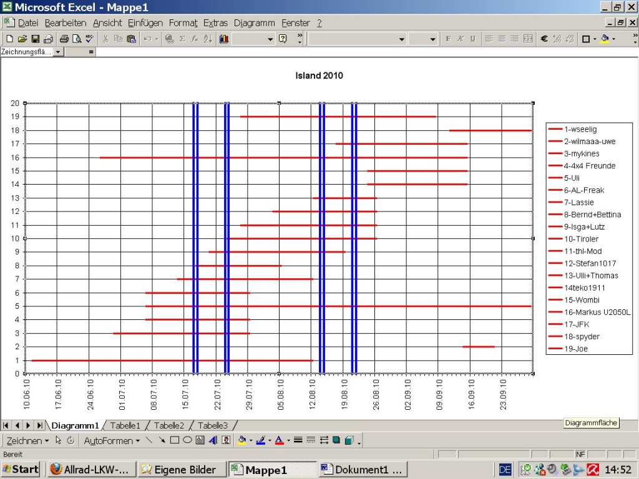Image resolution: width=639 pixels, height=479 pixels.
Task: Open the Line Style icon
Action: click(298, 440)
